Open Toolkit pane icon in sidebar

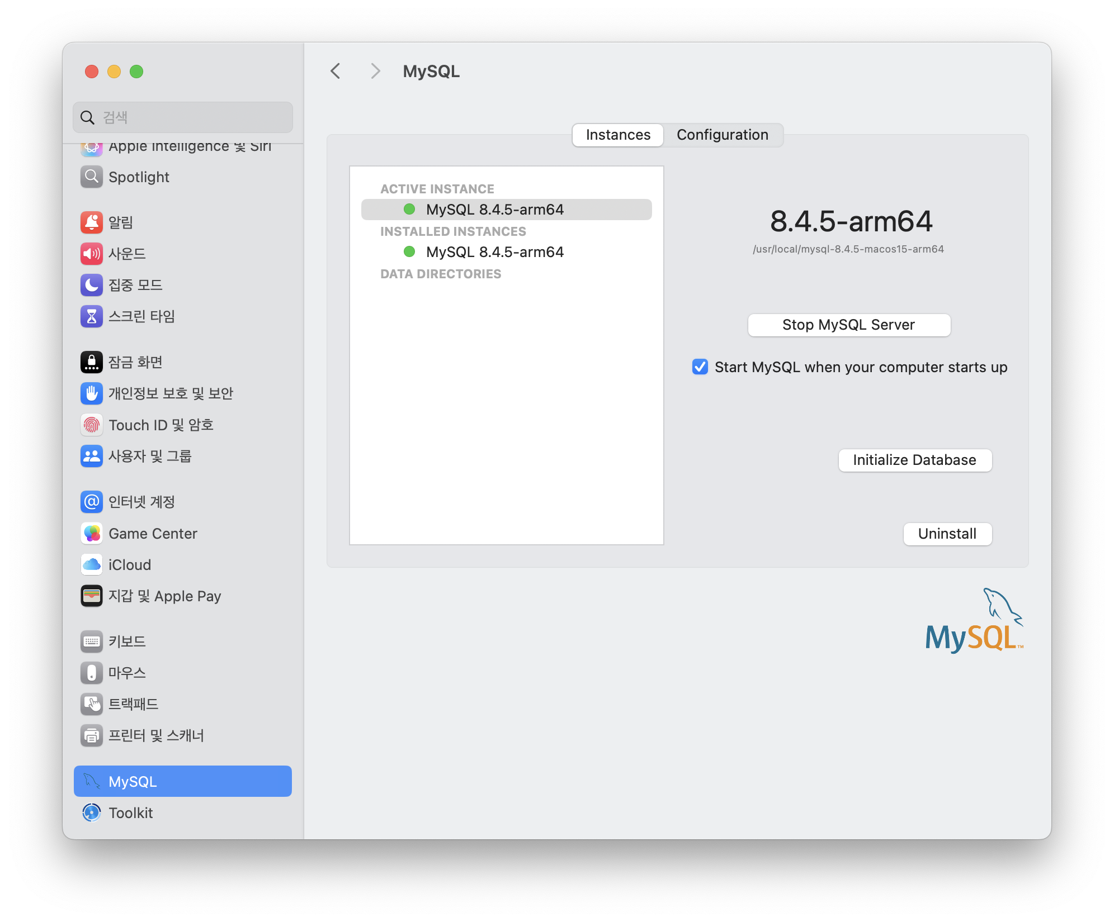92,812
